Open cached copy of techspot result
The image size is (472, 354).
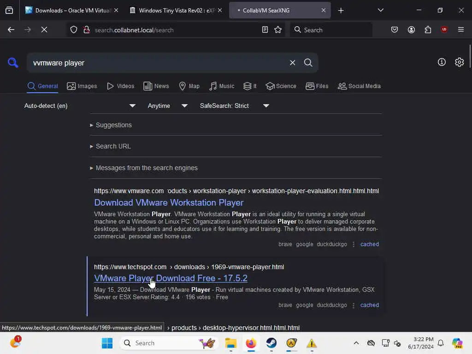tap(369, 305)
